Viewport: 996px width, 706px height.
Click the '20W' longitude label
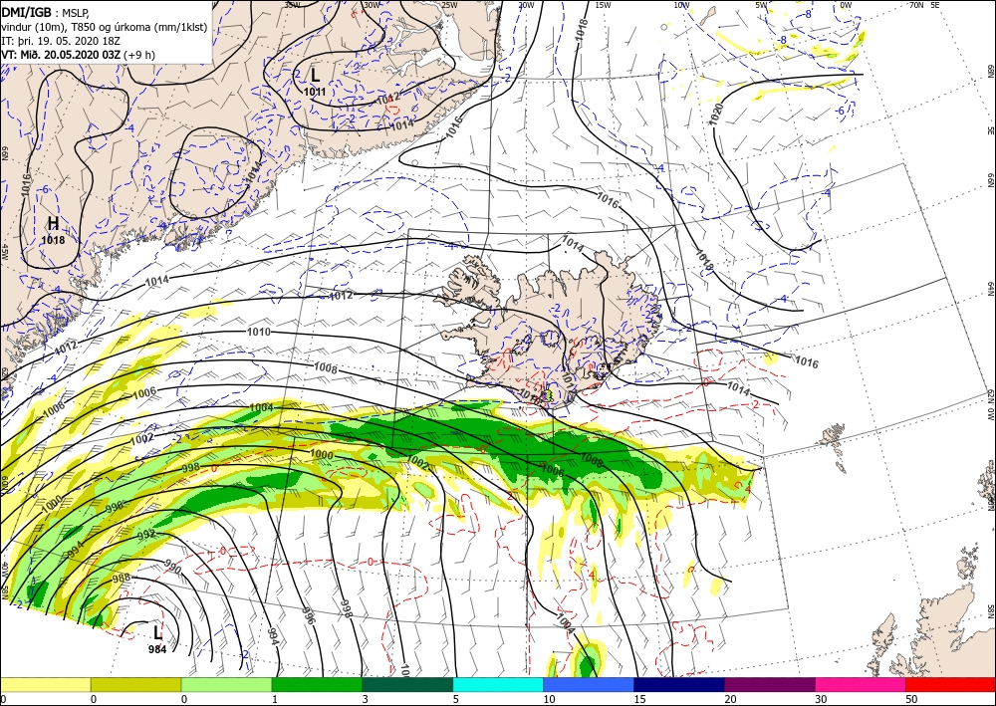pos(525,5)
